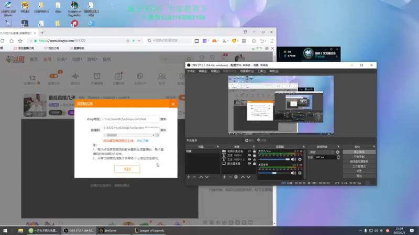Add a new scene in OBS Scenes panel
The image size is (419, 235).
pyautogui.click(x=189, y=177)
